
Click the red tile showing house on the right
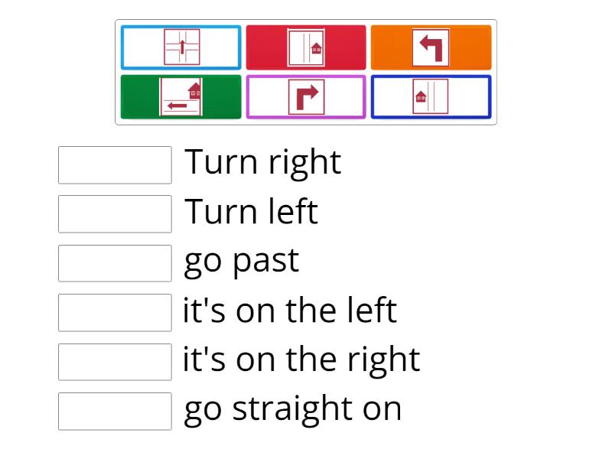tap(306, 47)
